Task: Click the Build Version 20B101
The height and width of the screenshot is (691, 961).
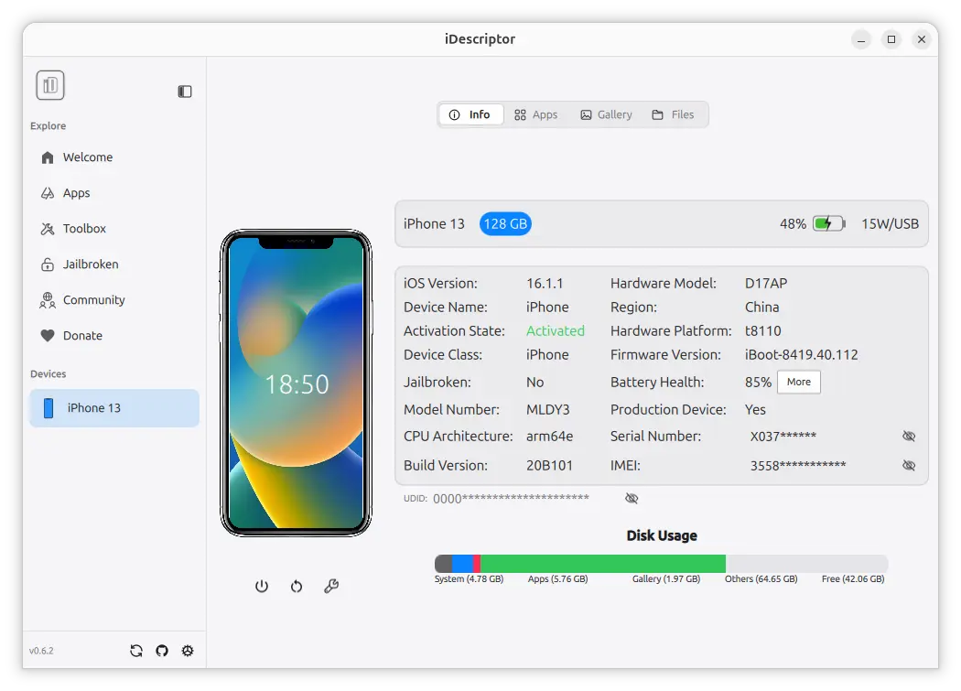Action: 549,465
